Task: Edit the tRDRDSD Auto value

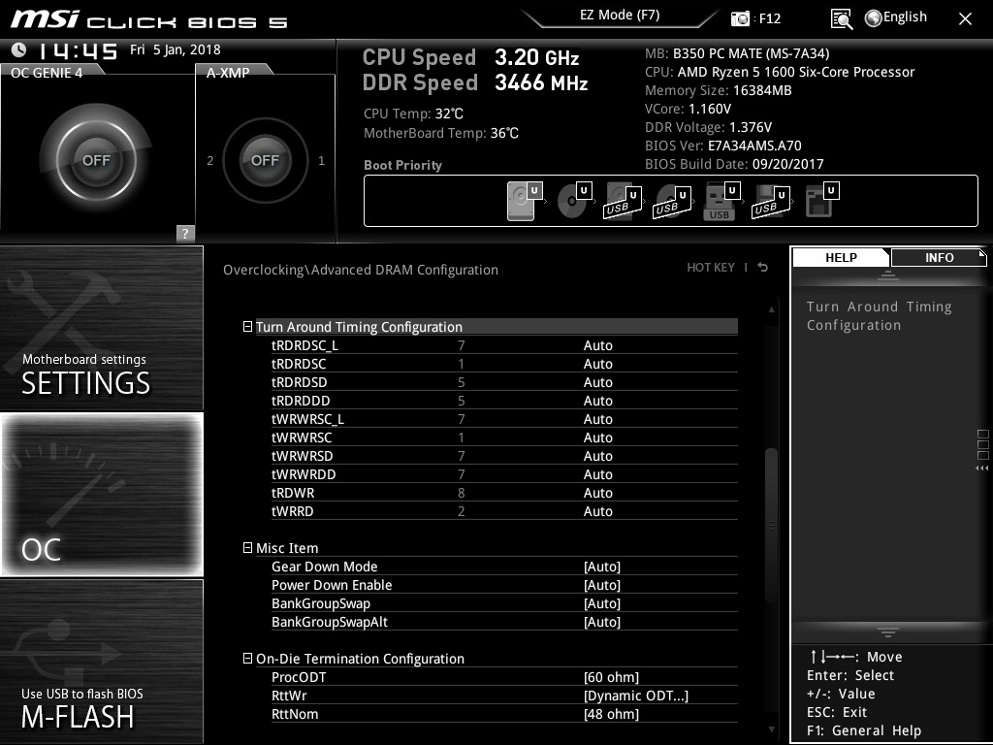Action: pos(597,382)
